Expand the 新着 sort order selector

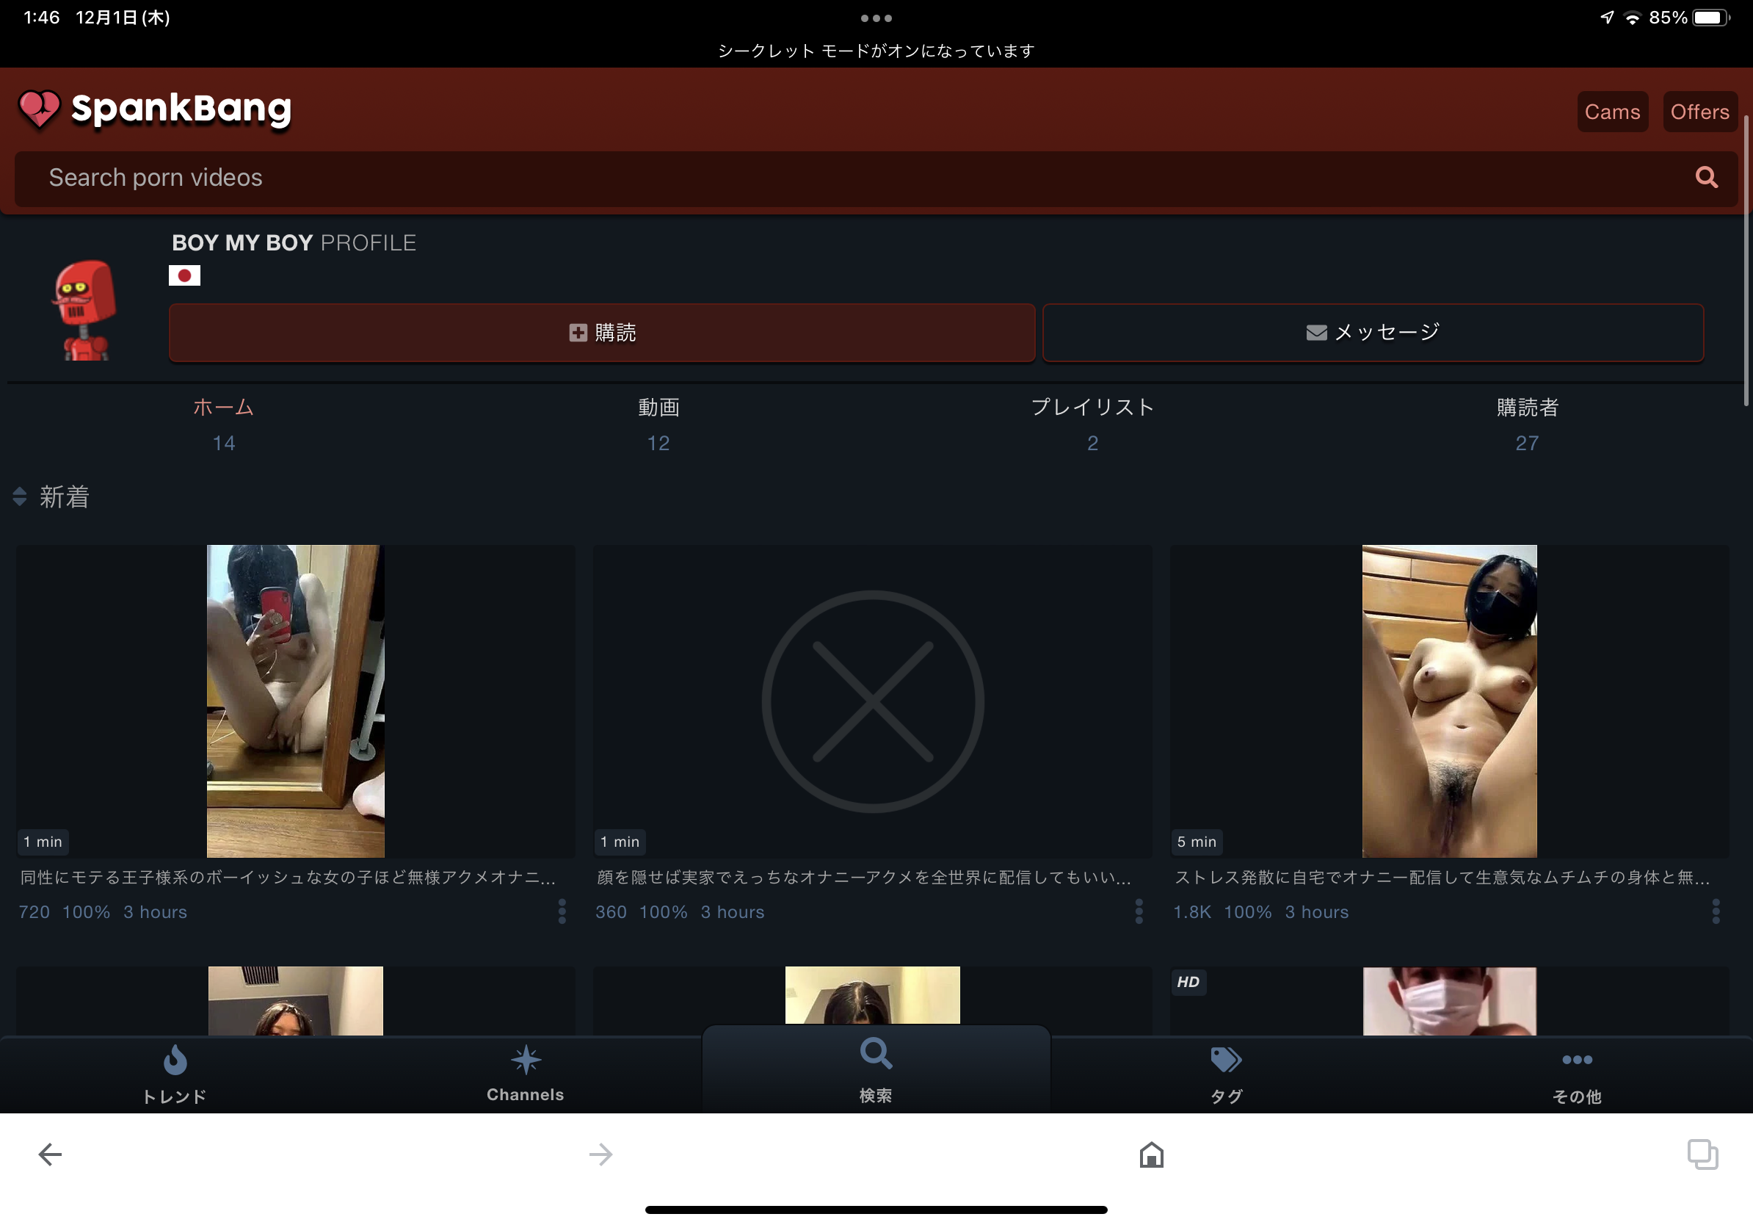point(52,497)
